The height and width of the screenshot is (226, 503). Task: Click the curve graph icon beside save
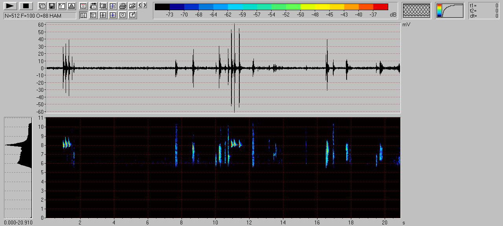coord(62,6)
